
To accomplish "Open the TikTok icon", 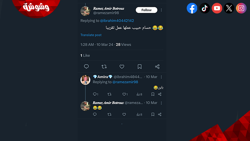I will 205,8.
